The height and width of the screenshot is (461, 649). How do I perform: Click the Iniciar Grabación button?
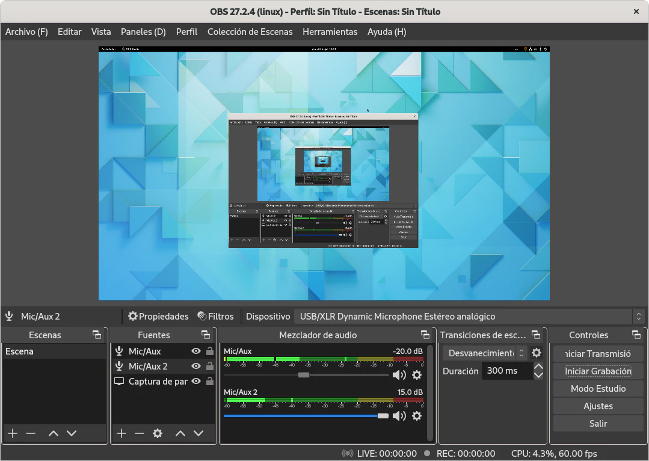coord(598,371)
